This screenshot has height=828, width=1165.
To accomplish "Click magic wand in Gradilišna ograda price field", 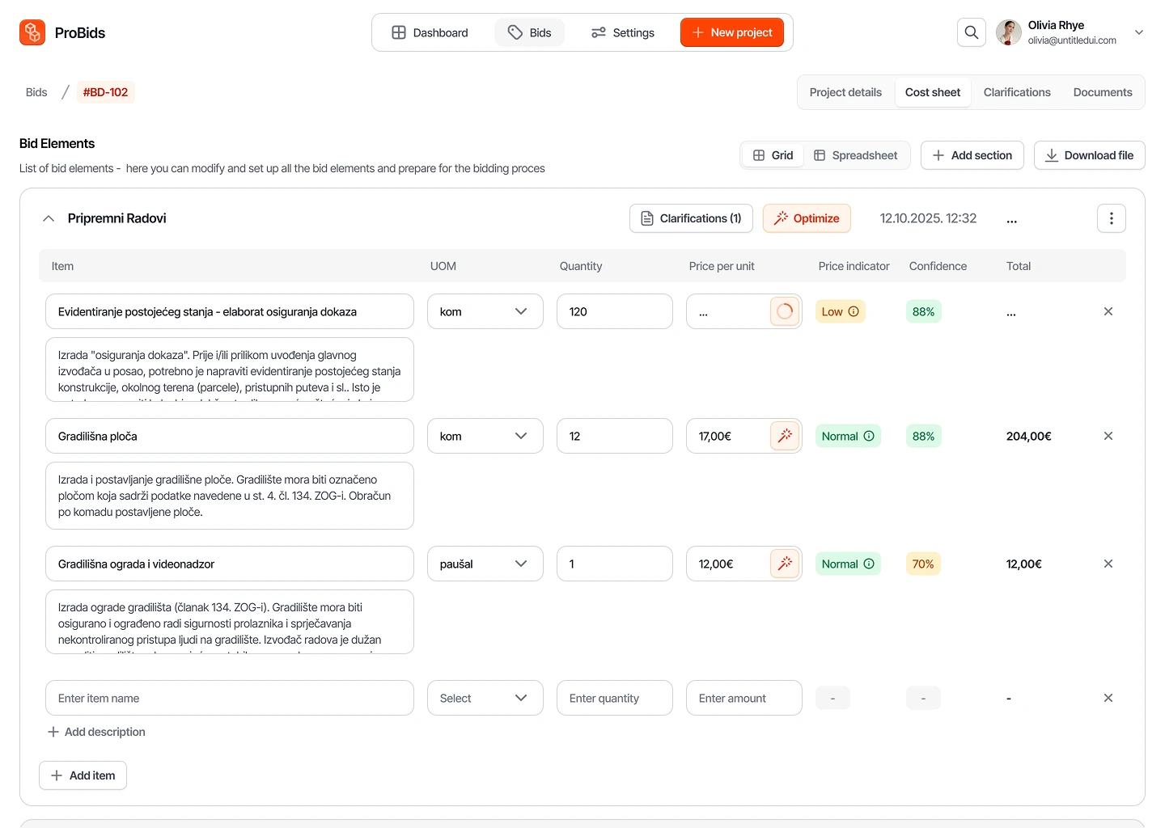I will click(x=784, y=564).
